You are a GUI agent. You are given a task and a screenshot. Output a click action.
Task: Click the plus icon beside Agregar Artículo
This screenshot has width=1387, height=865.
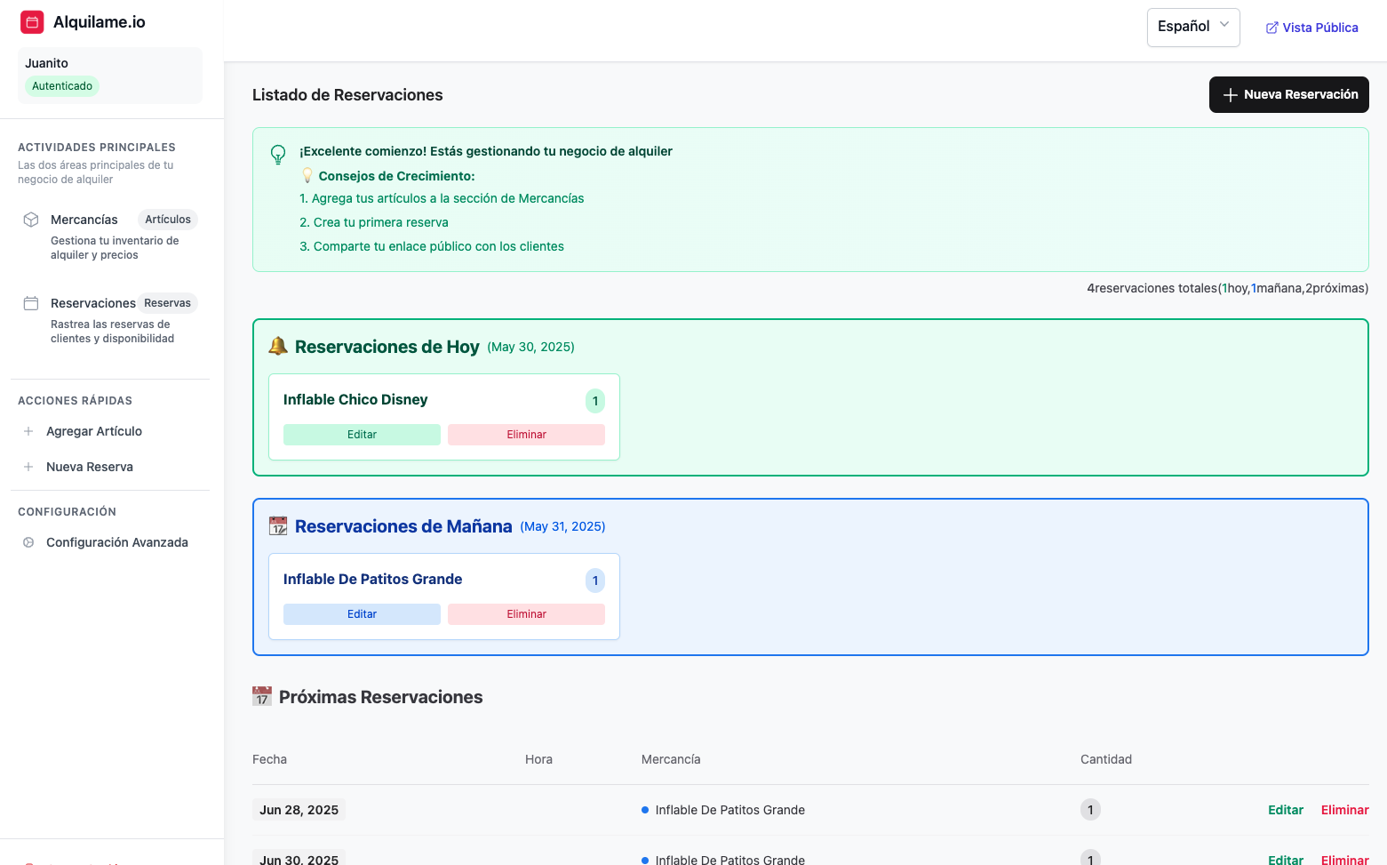click(28, 431)
